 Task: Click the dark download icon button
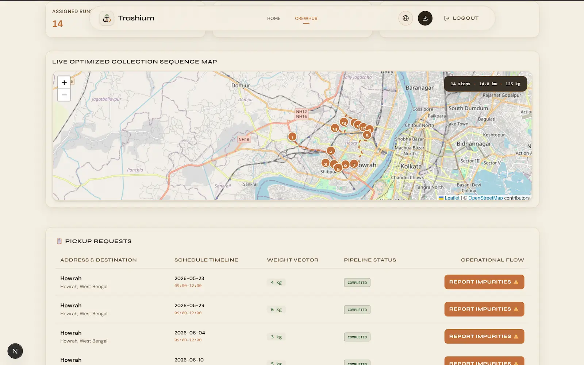click(425, 18)
